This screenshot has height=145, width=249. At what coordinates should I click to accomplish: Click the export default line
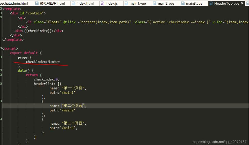26,53
